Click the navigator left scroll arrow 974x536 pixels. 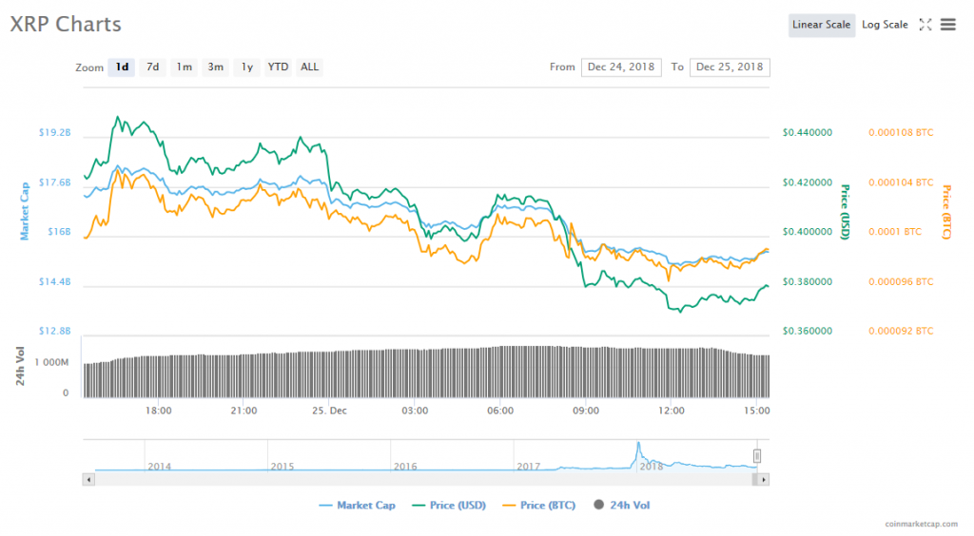[x=89, y=480]
